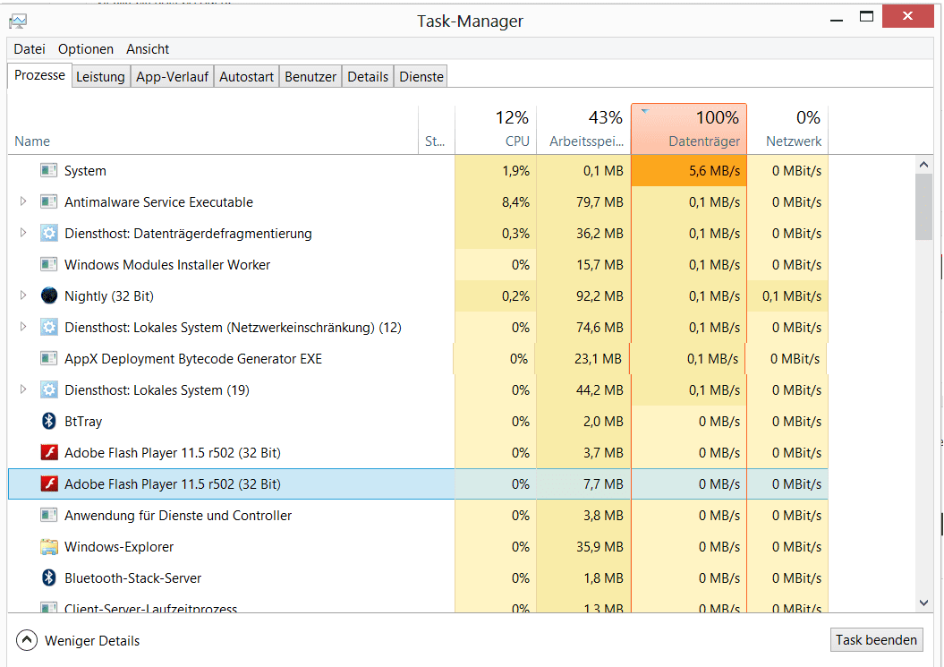Click the Task beenden button
This screenshot has width=944, height=667.
(876, 640)
